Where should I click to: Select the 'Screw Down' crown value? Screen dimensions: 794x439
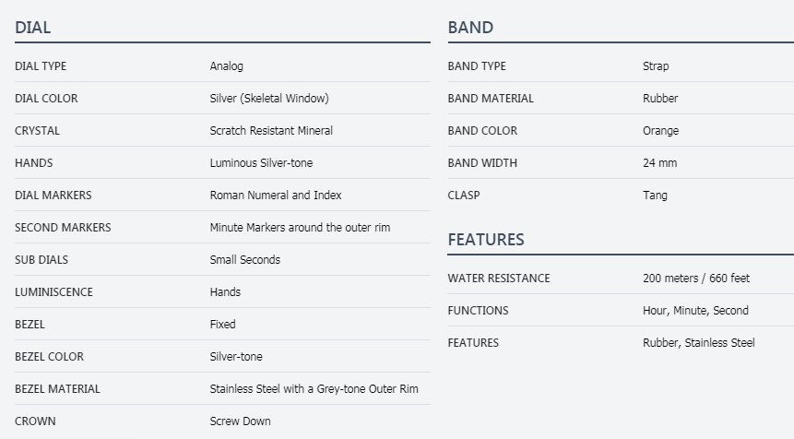241,421
